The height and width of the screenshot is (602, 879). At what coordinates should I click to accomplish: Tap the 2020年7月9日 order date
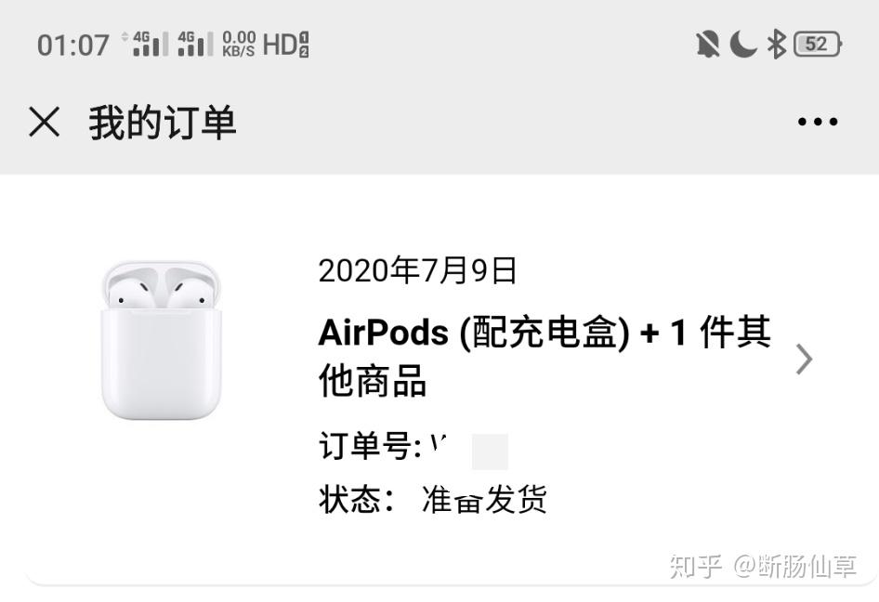pos(417,270)
